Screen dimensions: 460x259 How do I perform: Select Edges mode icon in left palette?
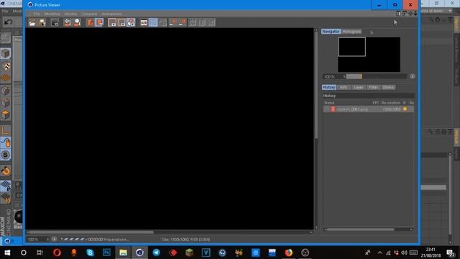[x=6, y=103]
